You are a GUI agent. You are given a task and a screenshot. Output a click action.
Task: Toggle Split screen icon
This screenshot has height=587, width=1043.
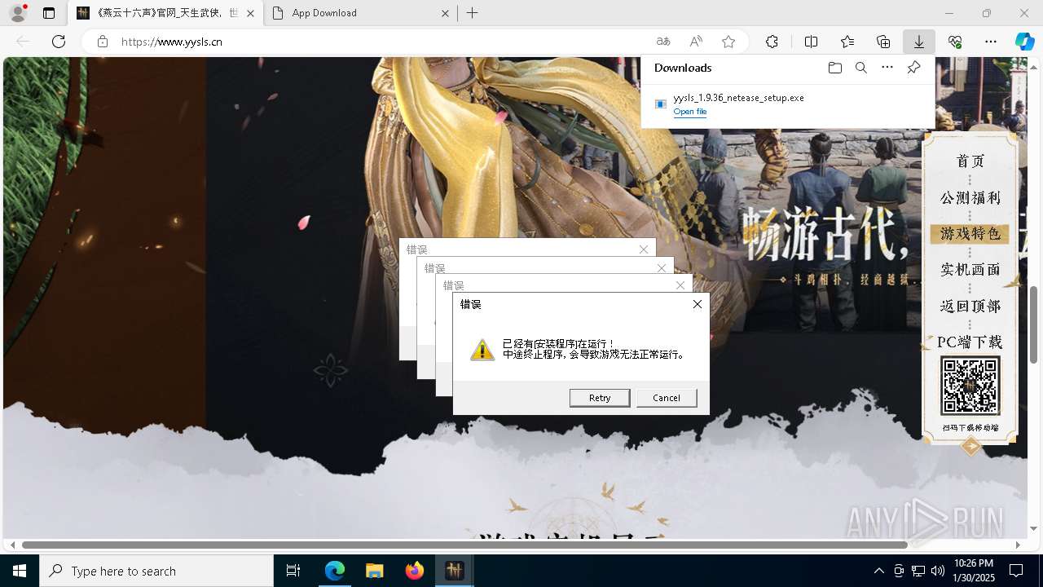point(811,42)
